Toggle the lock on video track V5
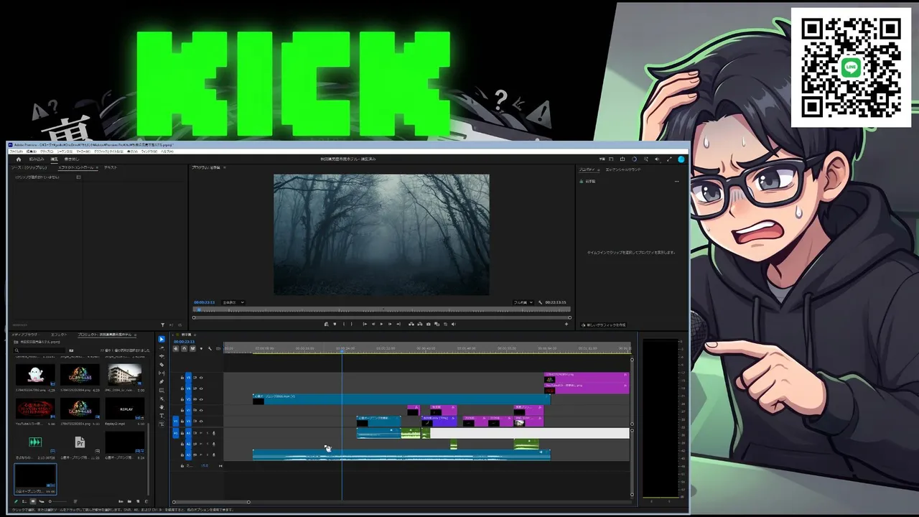The width and height of the screenshot is (919, 517). point(182,377)
